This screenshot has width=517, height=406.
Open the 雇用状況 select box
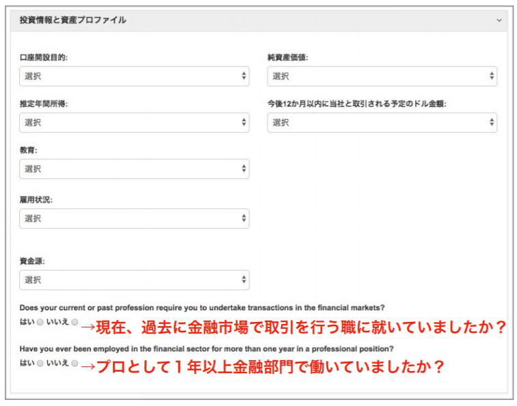(134, 219)
